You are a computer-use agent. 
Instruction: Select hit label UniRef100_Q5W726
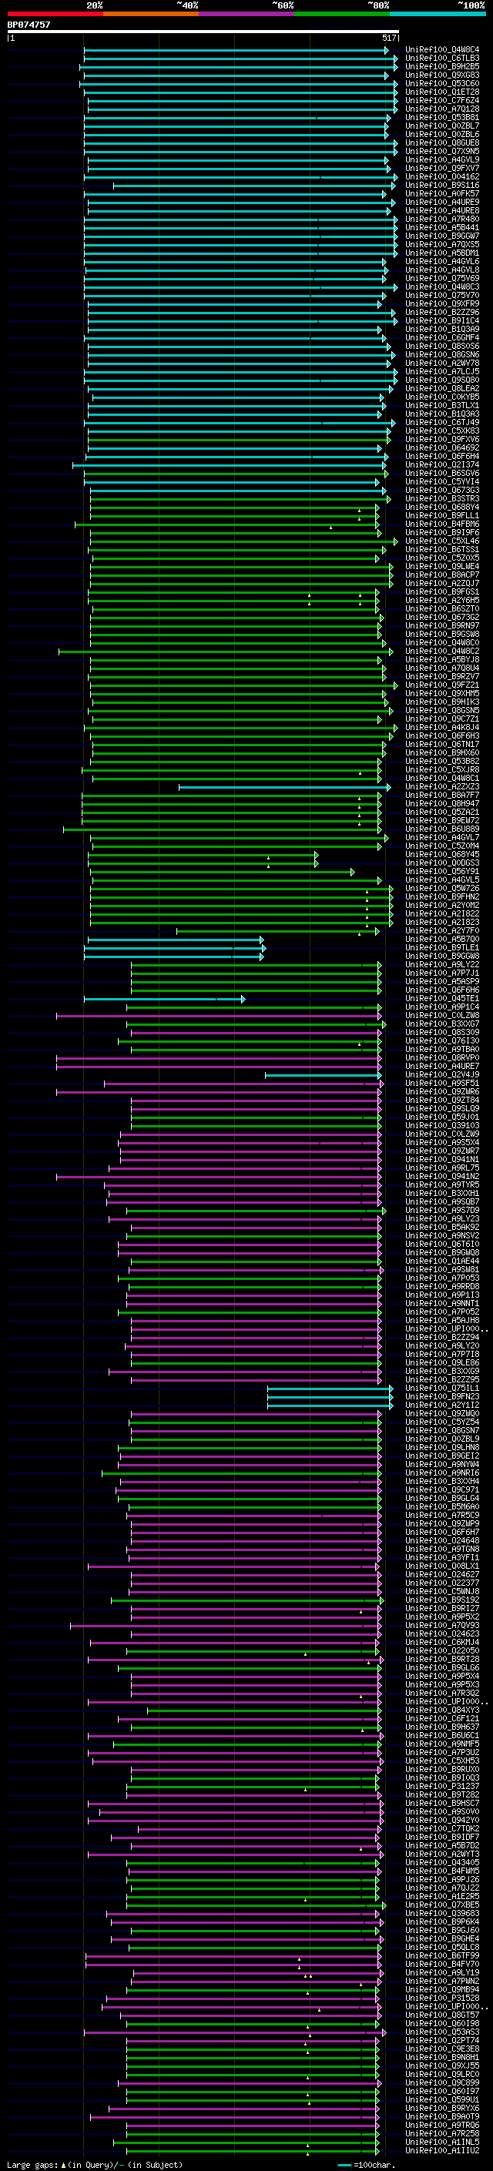coord(442,888)
